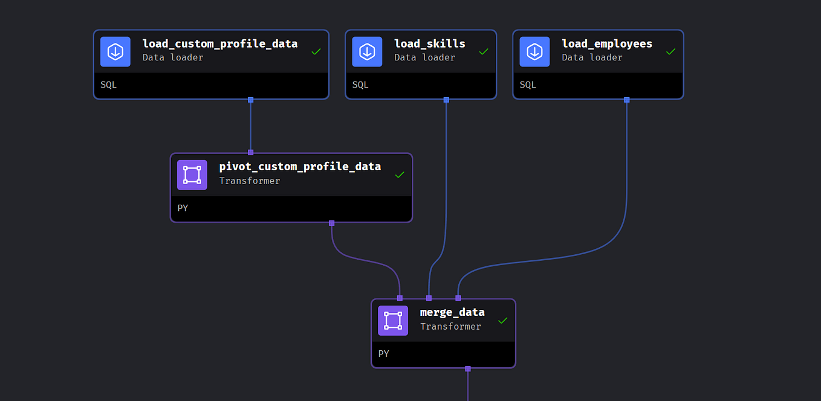Toggle success status on load_custom_profile_data
This screenshot has width=821, height=401.
pyautogui.click(x=316, y=51)
